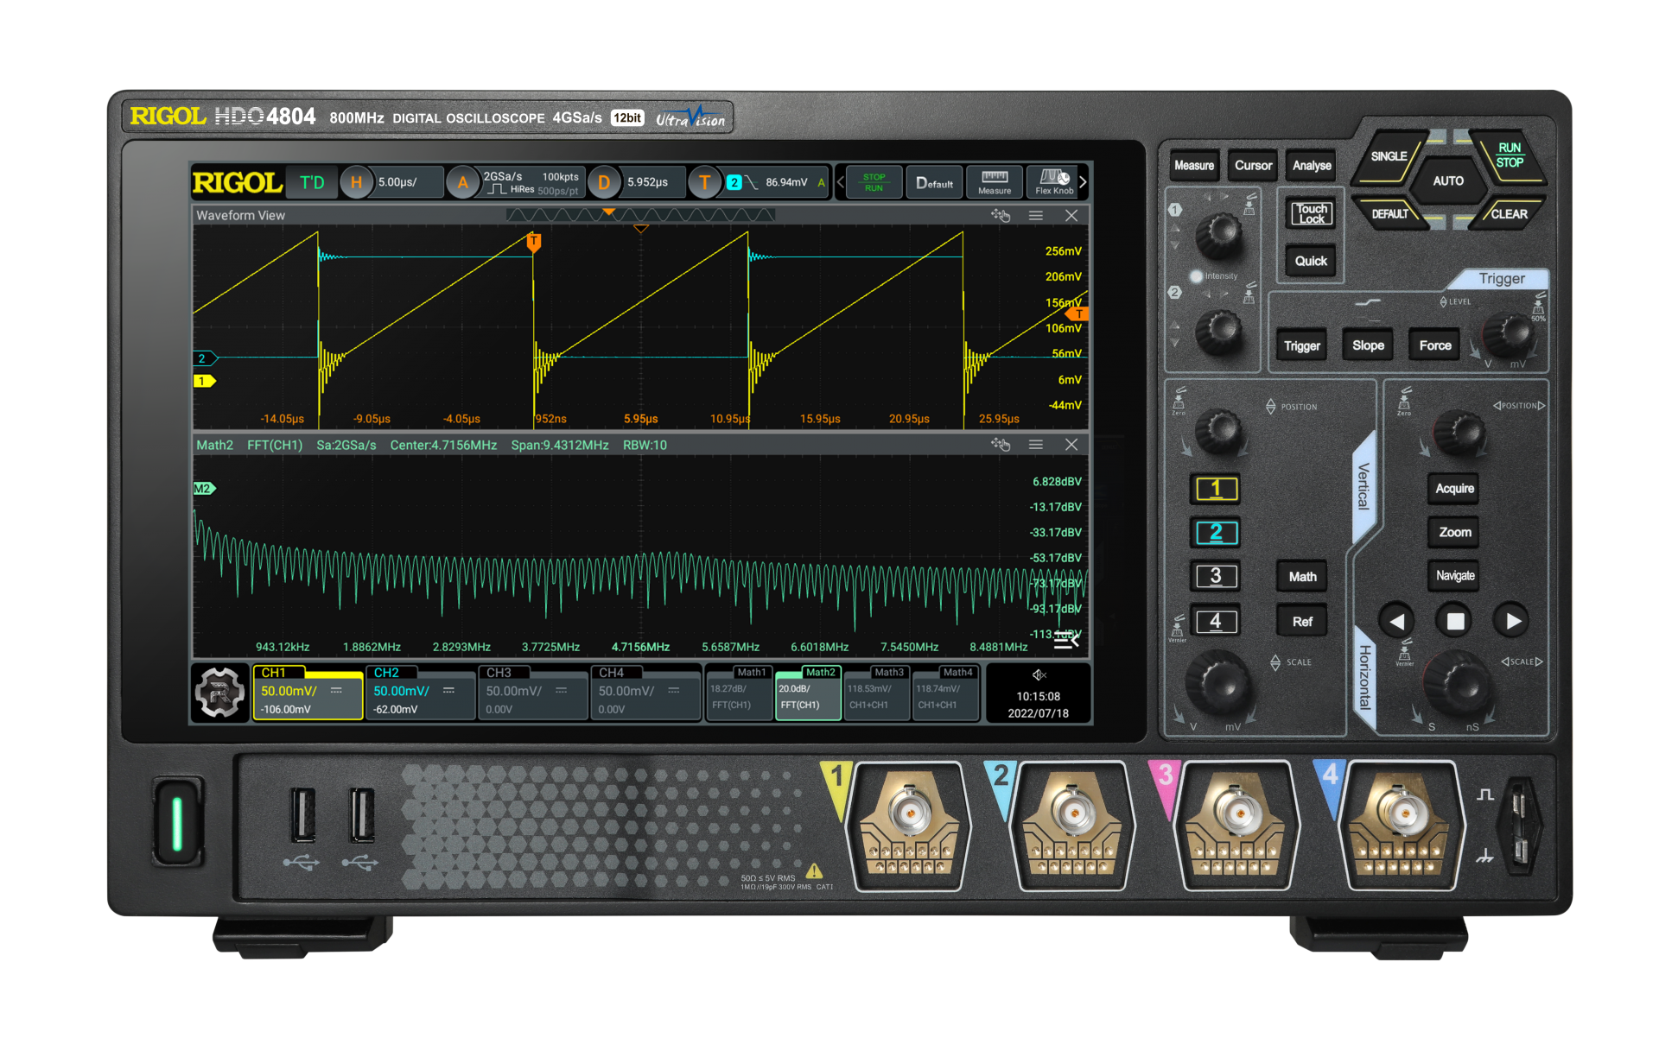Viewport: 1659px width, 1038px height.
Task: Toggle the STOP/RUN on-screen button
Action: tap(874, 182)
